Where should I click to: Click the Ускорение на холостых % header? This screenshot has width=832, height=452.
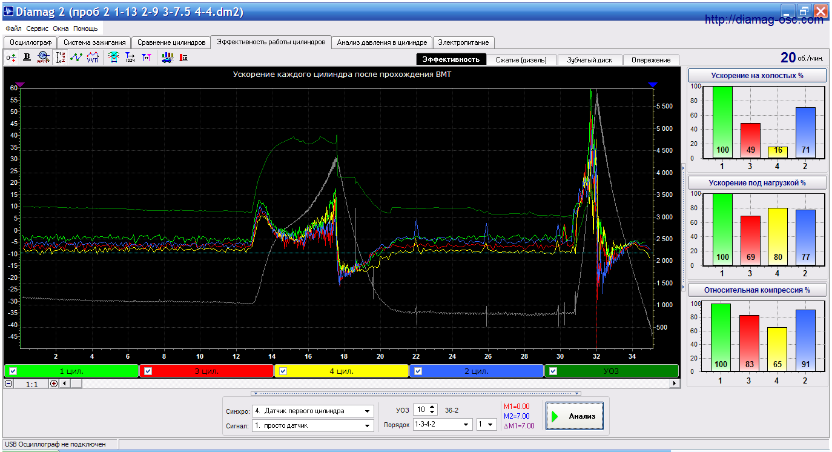[x=757, y=75]
